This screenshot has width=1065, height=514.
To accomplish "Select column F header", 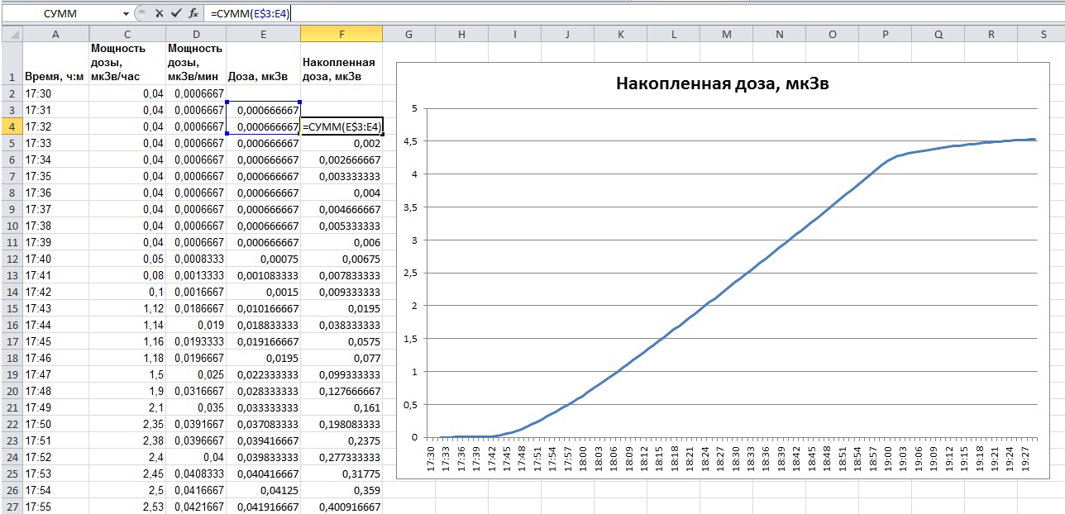I will point(341,34).
